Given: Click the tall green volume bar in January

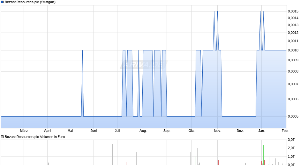Looking at the screenshot, I should pyautogui.click(x=264, y=155).
